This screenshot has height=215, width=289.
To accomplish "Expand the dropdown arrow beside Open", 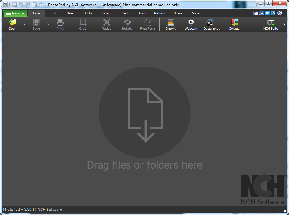I will [x=24, y=24].
